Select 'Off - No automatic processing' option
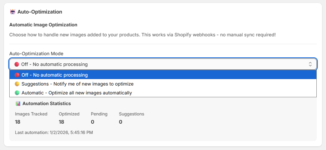Viewport: 326px width, 150px height. pyautogui.click(x=163, y=75)
